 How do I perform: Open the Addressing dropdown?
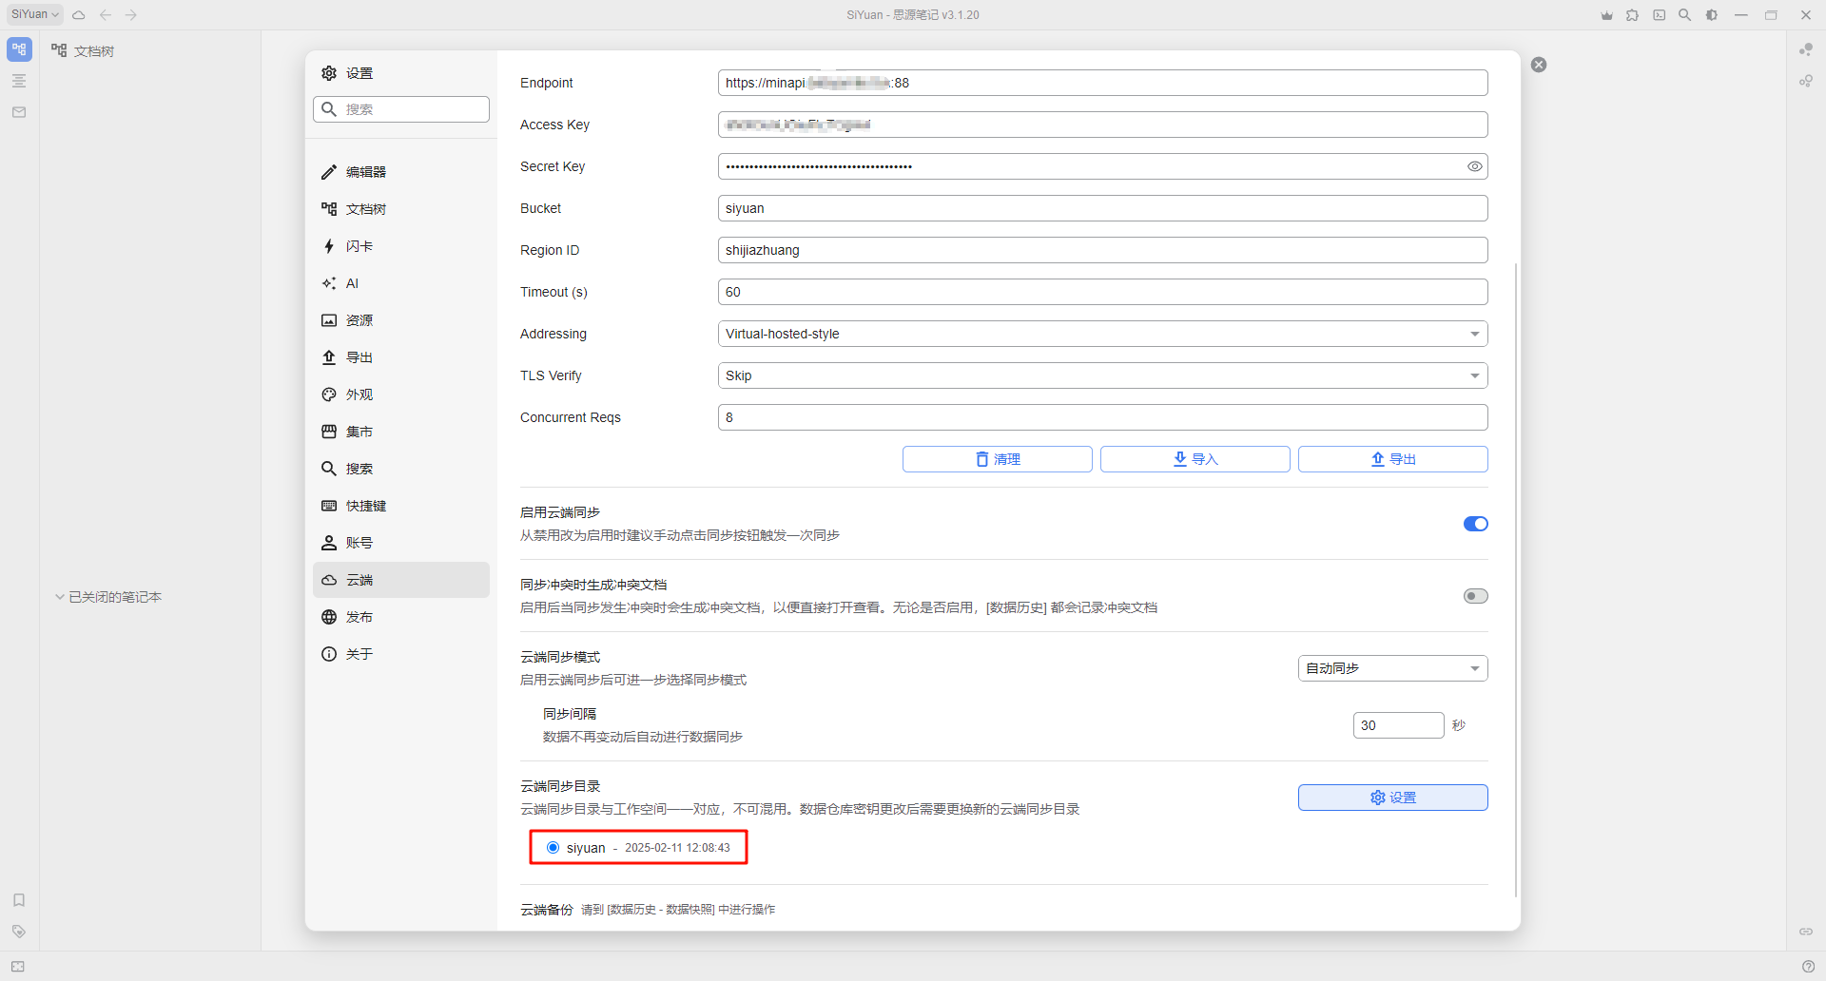coord(1102,334)
